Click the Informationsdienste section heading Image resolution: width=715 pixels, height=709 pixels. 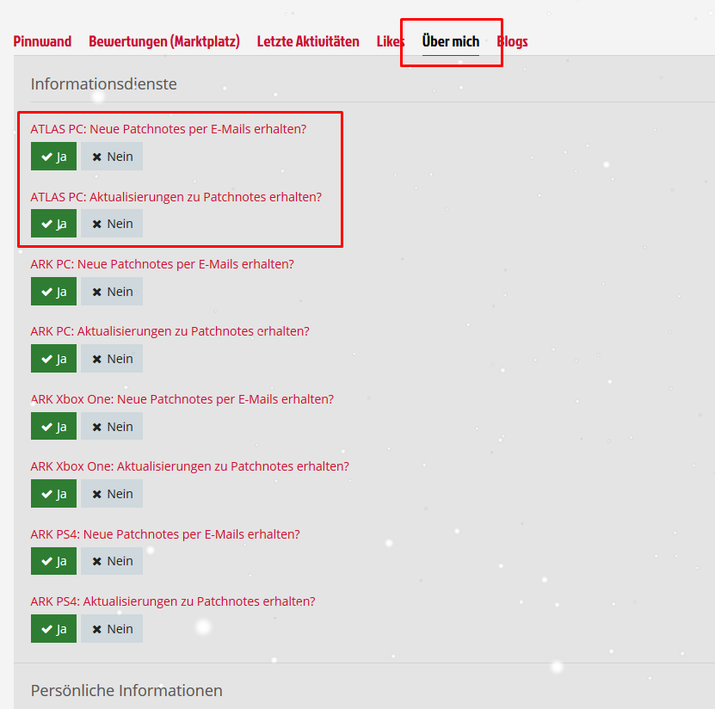click(103, 84)
